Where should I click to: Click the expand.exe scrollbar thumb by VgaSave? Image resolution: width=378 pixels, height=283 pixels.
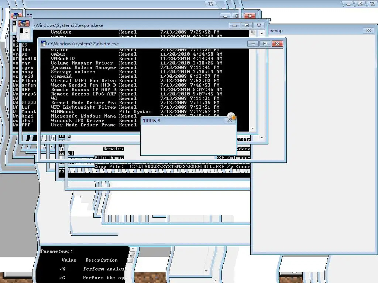point(252,32)
